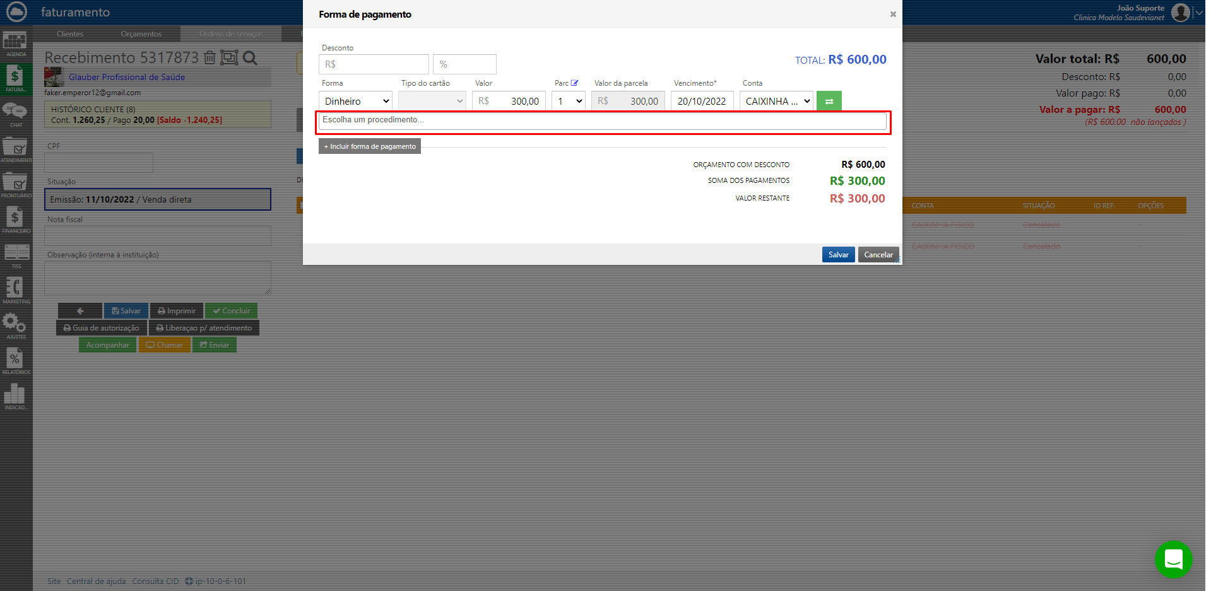
Task: Click Guia de autorização button
Action: click(102, 328)
